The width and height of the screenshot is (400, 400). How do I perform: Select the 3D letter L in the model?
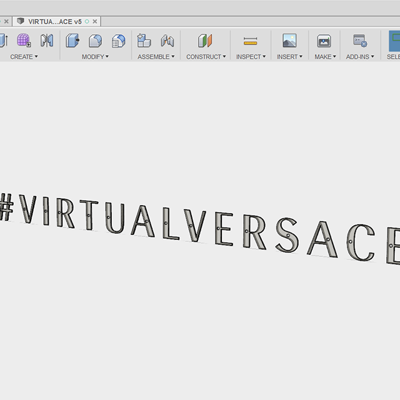click(171, 224)
